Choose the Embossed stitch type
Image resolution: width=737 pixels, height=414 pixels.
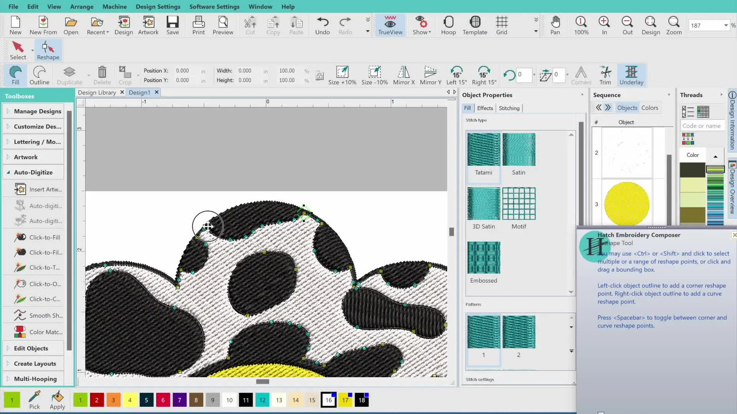click(484, 263)
